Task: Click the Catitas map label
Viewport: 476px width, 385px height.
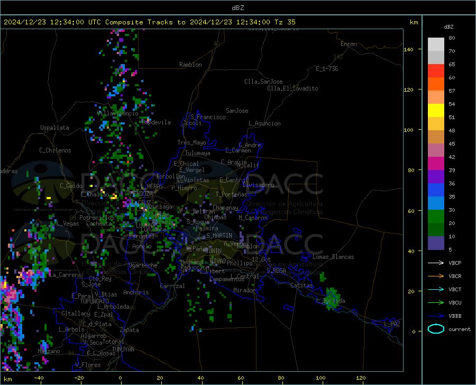Action: [x=301, y=285]
